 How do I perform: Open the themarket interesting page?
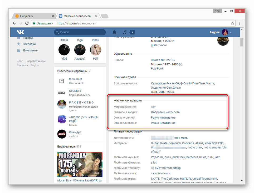(75, 79)
